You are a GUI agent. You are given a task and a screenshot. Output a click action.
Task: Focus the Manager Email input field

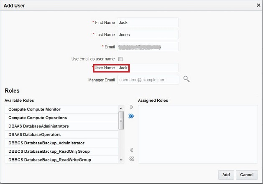click(148, 80)
